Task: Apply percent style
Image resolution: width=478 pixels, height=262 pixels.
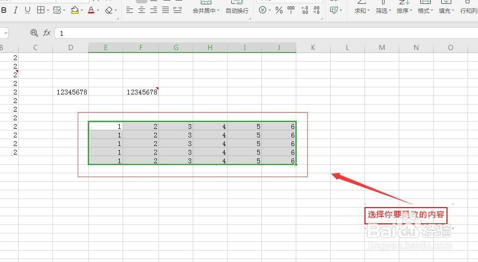Action: point(279,10)
